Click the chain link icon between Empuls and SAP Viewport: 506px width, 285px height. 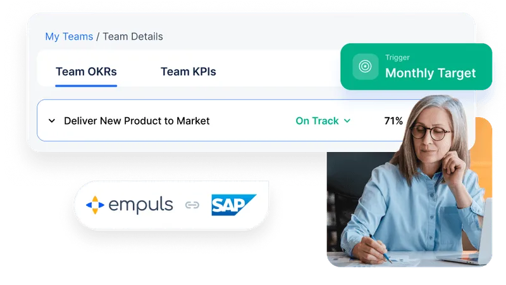pyautogui.click(x=192, y=205)
